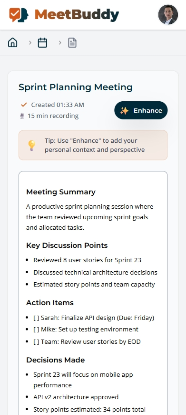Go to home via breadcrumb house icon
The width and height of the screenshot is (186, 415).
point(13,43)
